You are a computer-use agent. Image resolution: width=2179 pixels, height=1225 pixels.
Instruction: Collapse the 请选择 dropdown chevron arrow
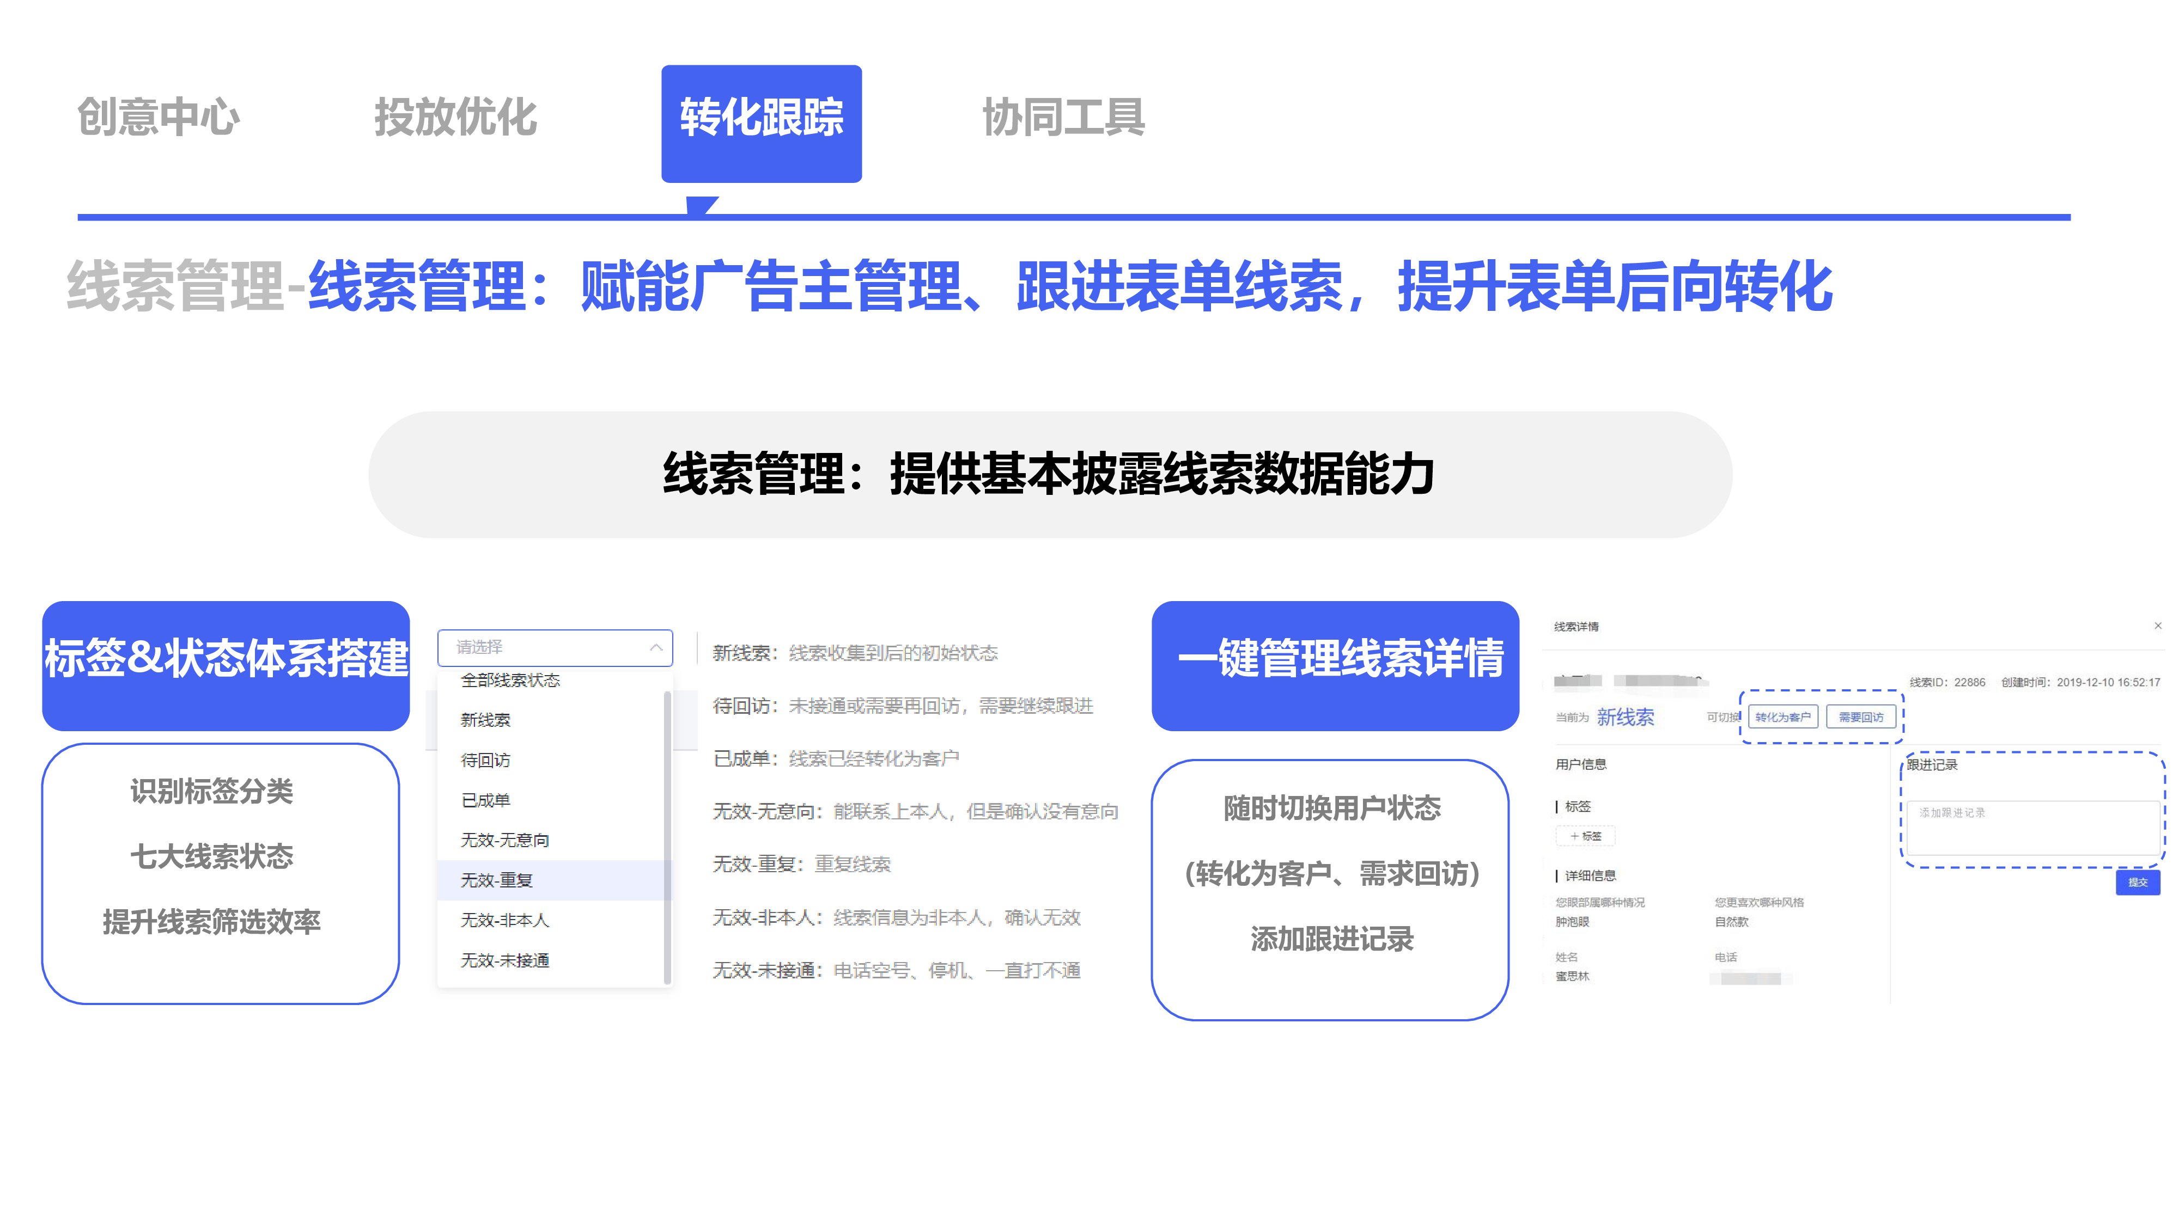tap(655, 647)
